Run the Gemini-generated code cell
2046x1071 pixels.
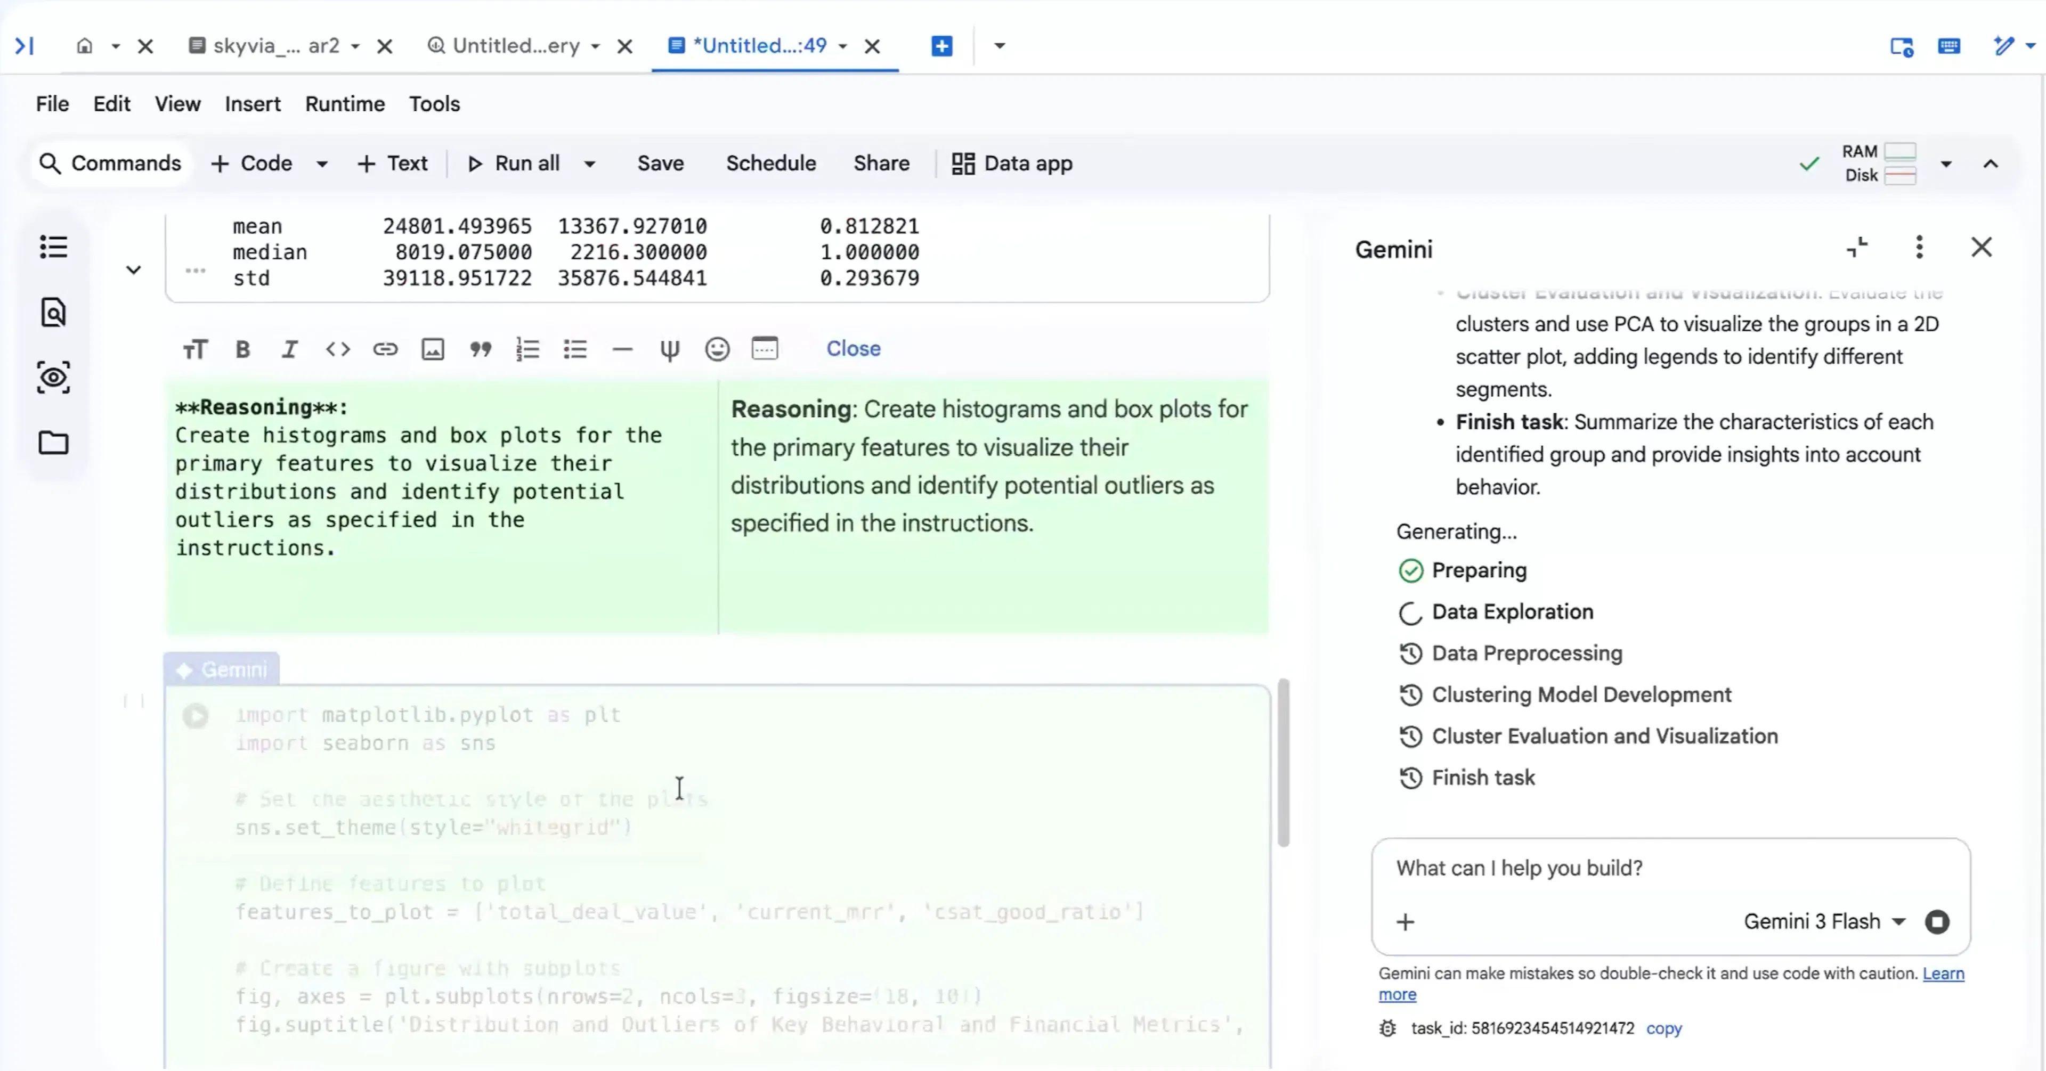pos(196,716)
